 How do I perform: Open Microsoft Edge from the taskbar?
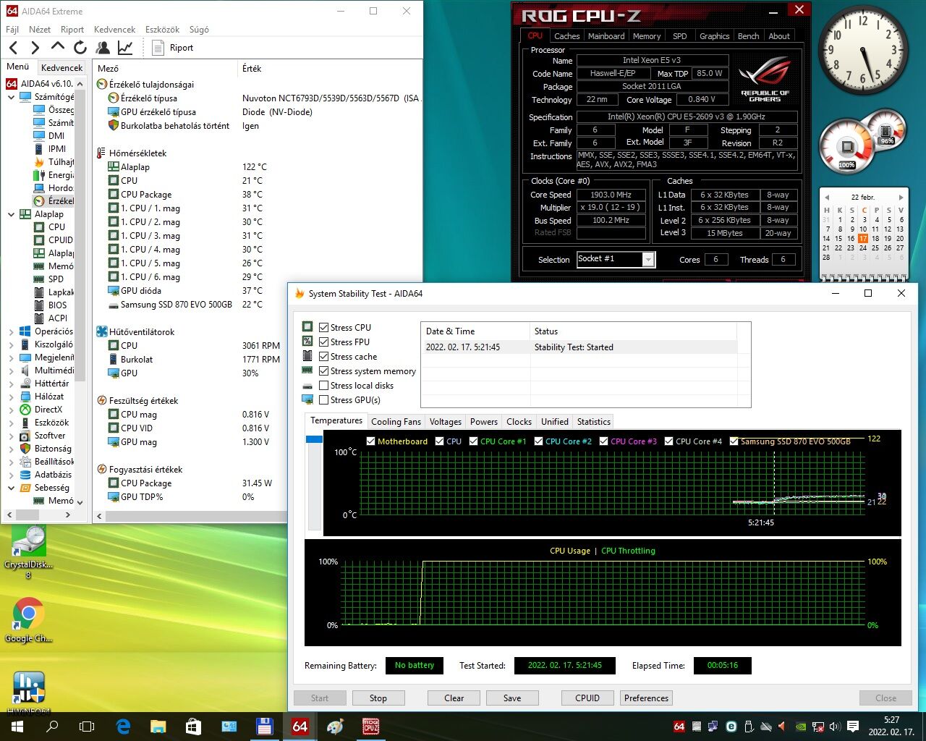tap(123, 727)
